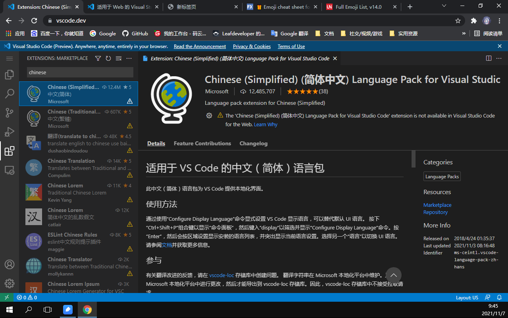
Task: Click the split editor right icon
Action: point(489,58)
